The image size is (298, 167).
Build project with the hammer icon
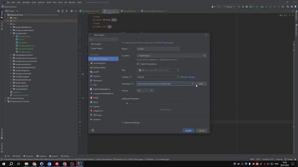219,6
